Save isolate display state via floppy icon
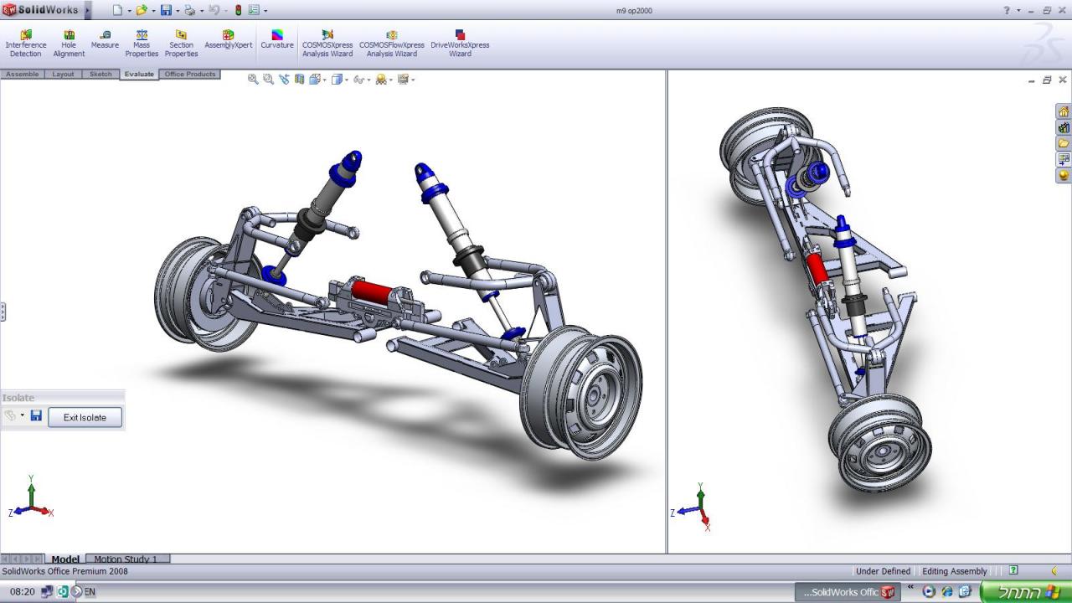 point(36,415)
